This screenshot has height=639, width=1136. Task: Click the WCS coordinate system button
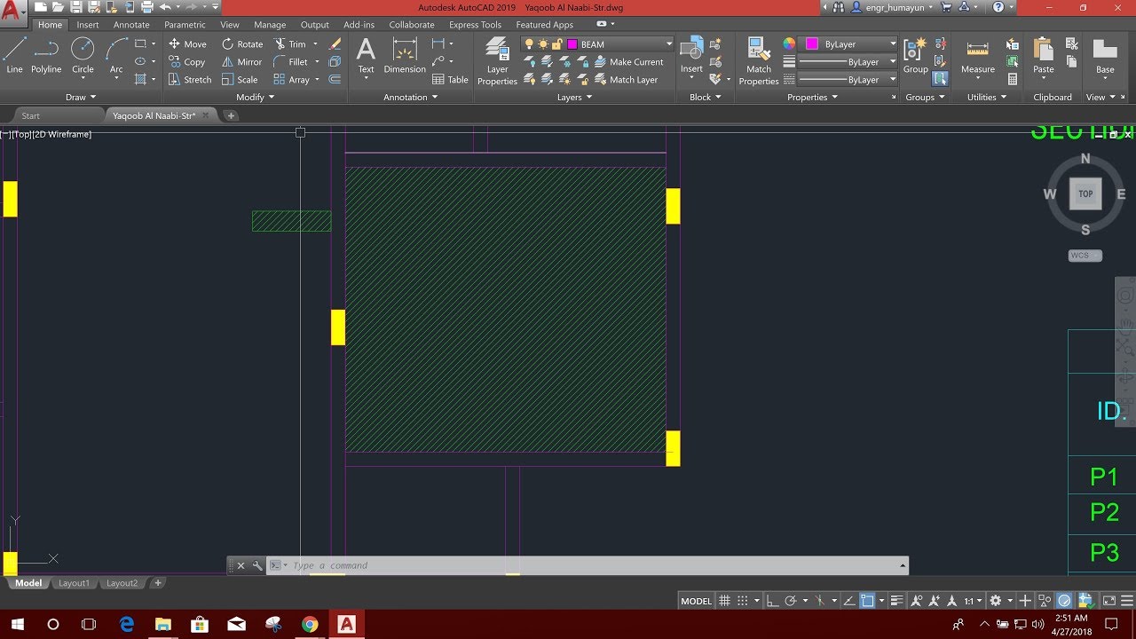(1085, 256)
